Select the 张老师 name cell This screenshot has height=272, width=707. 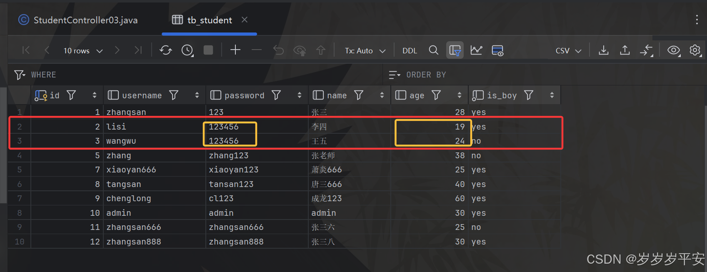click(x=350, y=155)
